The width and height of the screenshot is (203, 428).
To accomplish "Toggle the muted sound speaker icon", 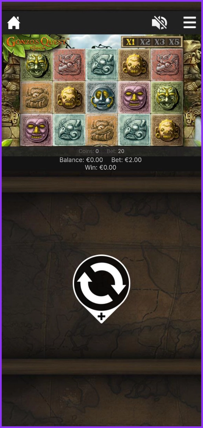I will (x=159, y=23).
